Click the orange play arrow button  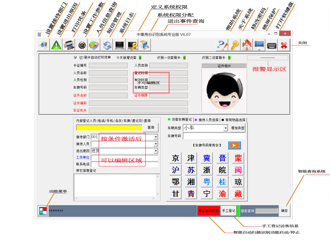point(234,145)
